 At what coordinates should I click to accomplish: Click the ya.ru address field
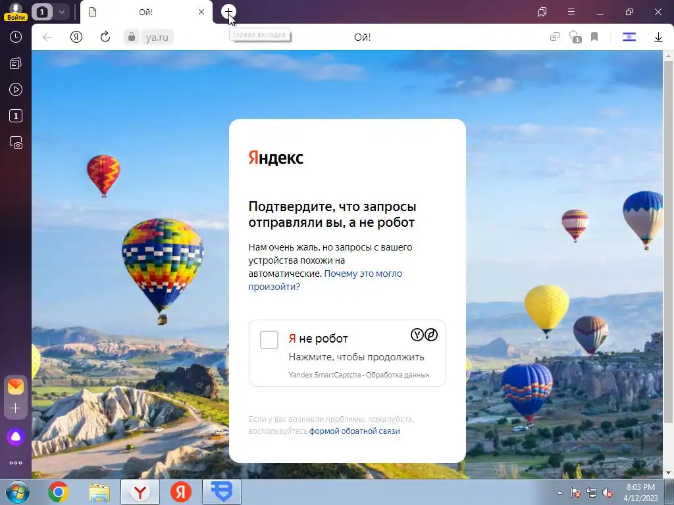[157, 37]
